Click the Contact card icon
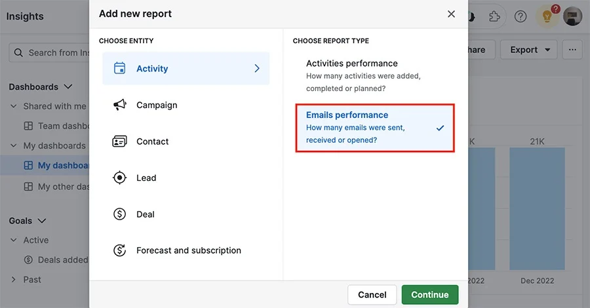The image size is (590, 308). pyautogui.click(x=120, y=142)
